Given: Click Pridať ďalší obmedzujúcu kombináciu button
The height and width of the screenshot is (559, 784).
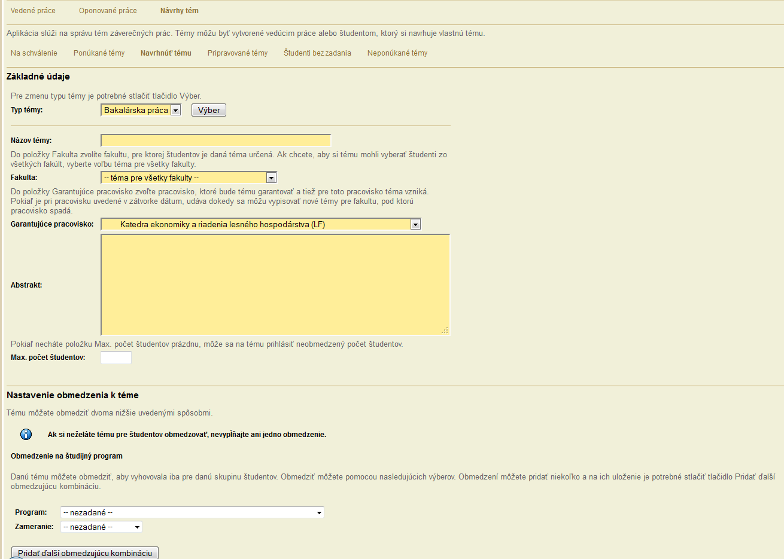Looking at the screenshot, I should [85, 553].
